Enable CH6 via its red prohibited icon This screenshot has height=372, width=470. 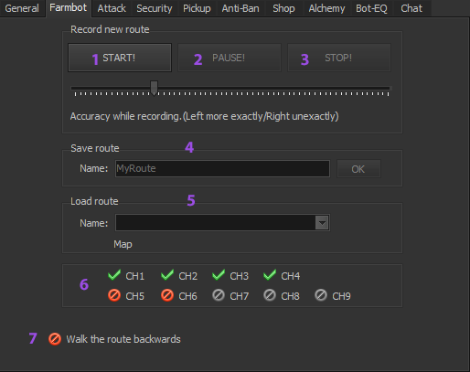tap(167, 295)
